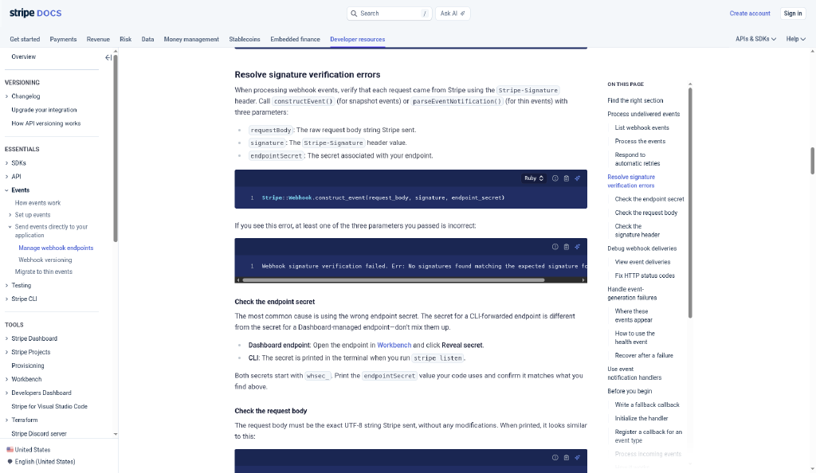Open the Payments tab
816x473 pixels.
click(x=63, y=39)
